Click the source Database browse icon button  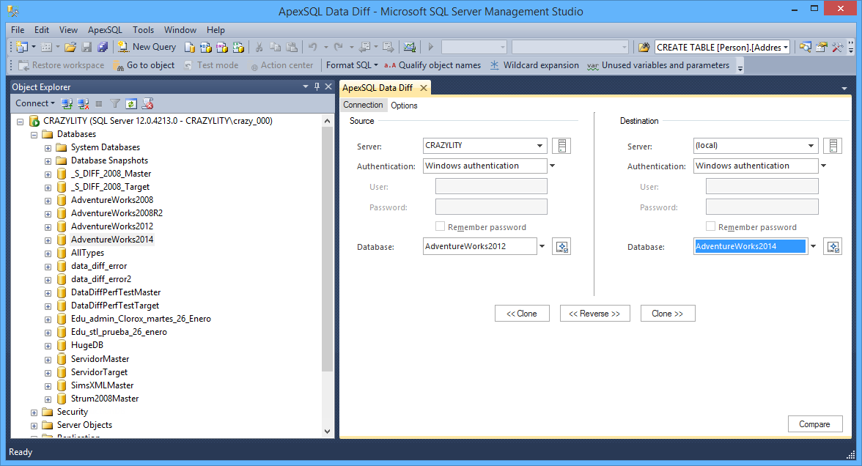(x=561, y=247)
